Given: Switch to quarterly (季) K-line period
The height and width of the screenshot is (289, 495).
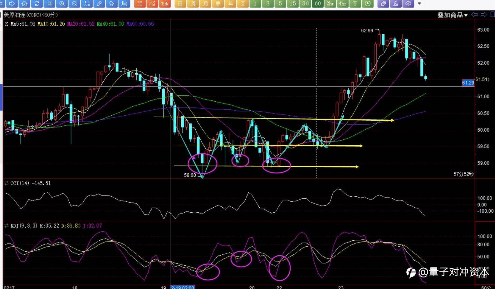Looking at the screenshot, I should click(x=218, y=3).
